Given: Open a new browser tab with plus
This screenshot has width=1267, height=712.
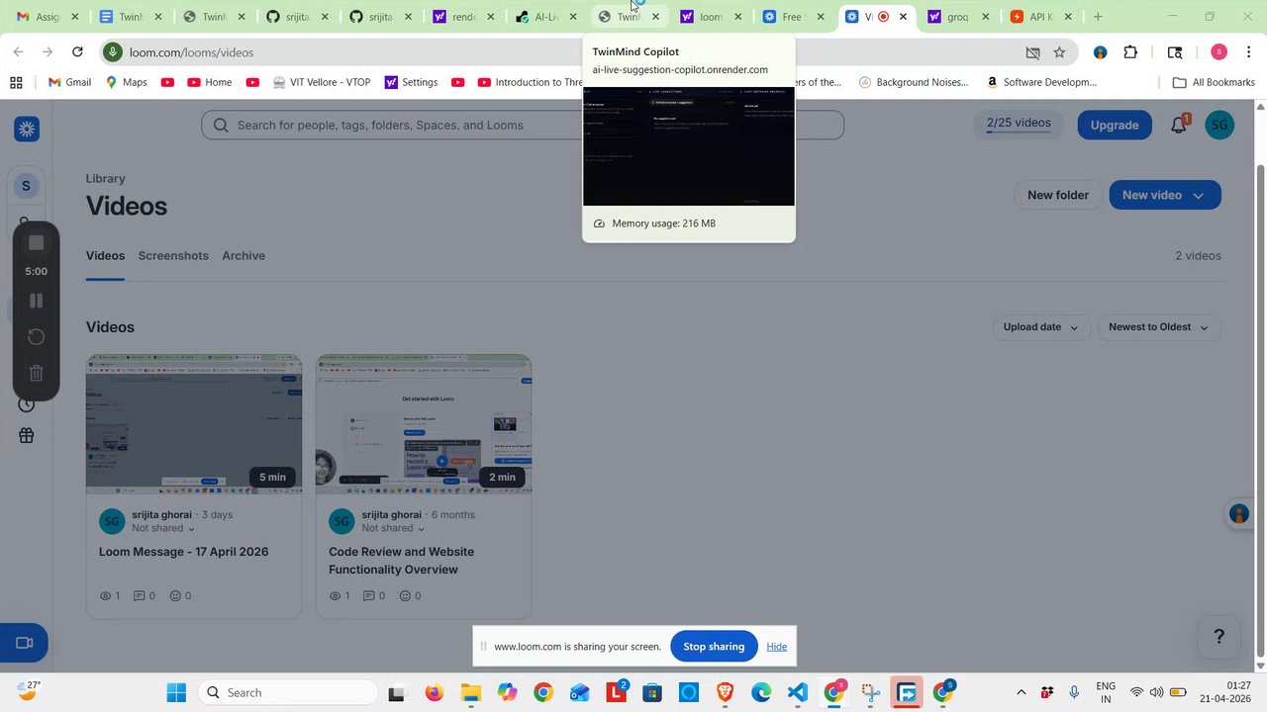Looking at the screenshot, I should tap(1098, 17).
